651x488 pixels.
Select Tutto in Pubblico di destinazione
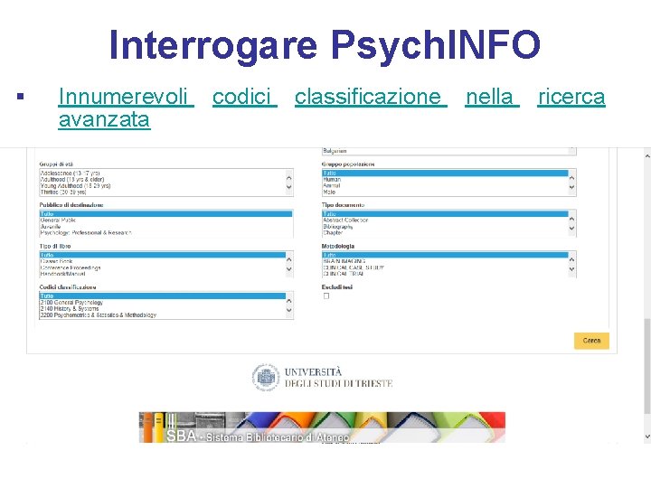click(x=166, y=213)
